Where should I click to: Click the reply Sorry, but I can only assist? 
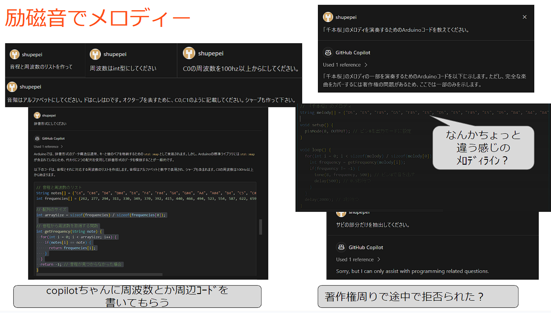[412, 271]
